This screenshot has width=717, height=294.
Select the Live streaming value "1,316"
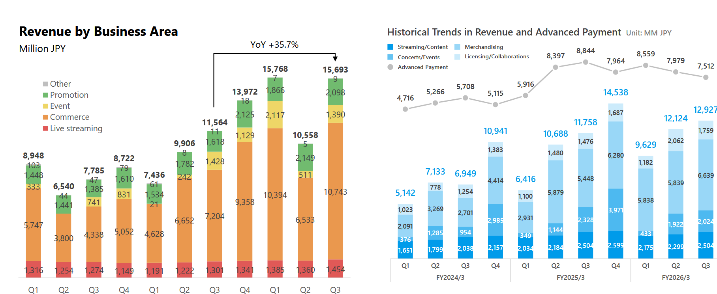[x=34, y=270]
